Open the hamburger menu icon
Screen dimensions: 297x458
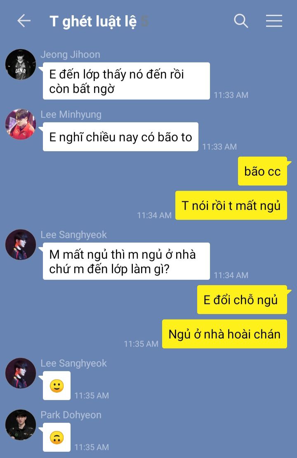(x=274, y=21)
